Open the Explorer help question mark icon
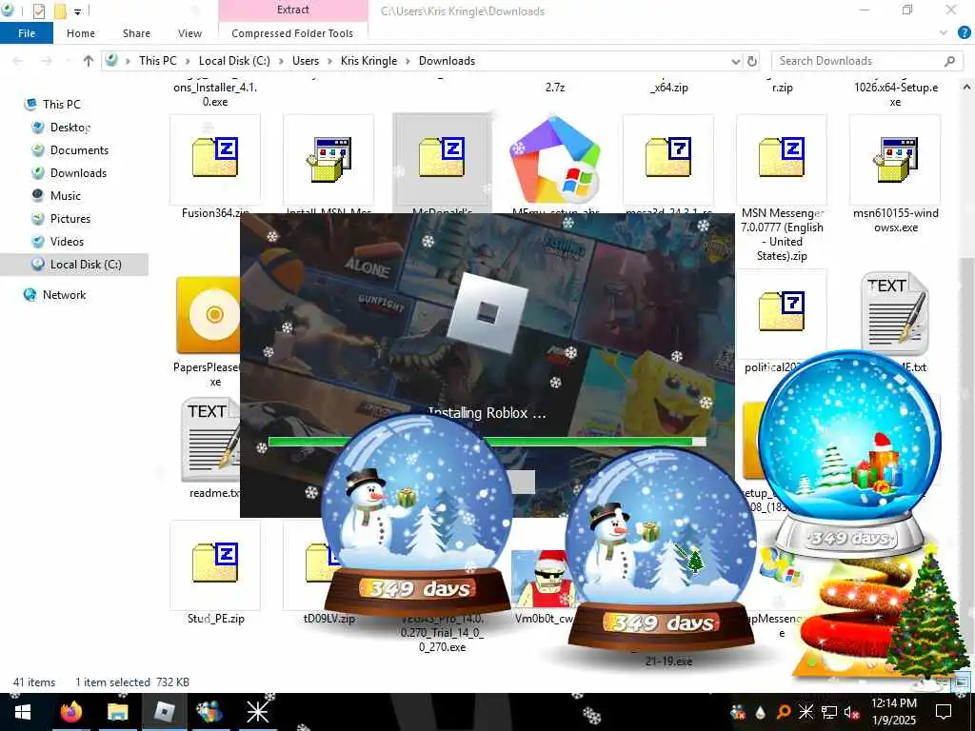Image resolution: width=975 pixels, height=731 pixels. 964,33
